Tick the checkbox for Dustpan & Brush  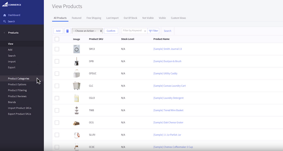click(x=57, y=61)
